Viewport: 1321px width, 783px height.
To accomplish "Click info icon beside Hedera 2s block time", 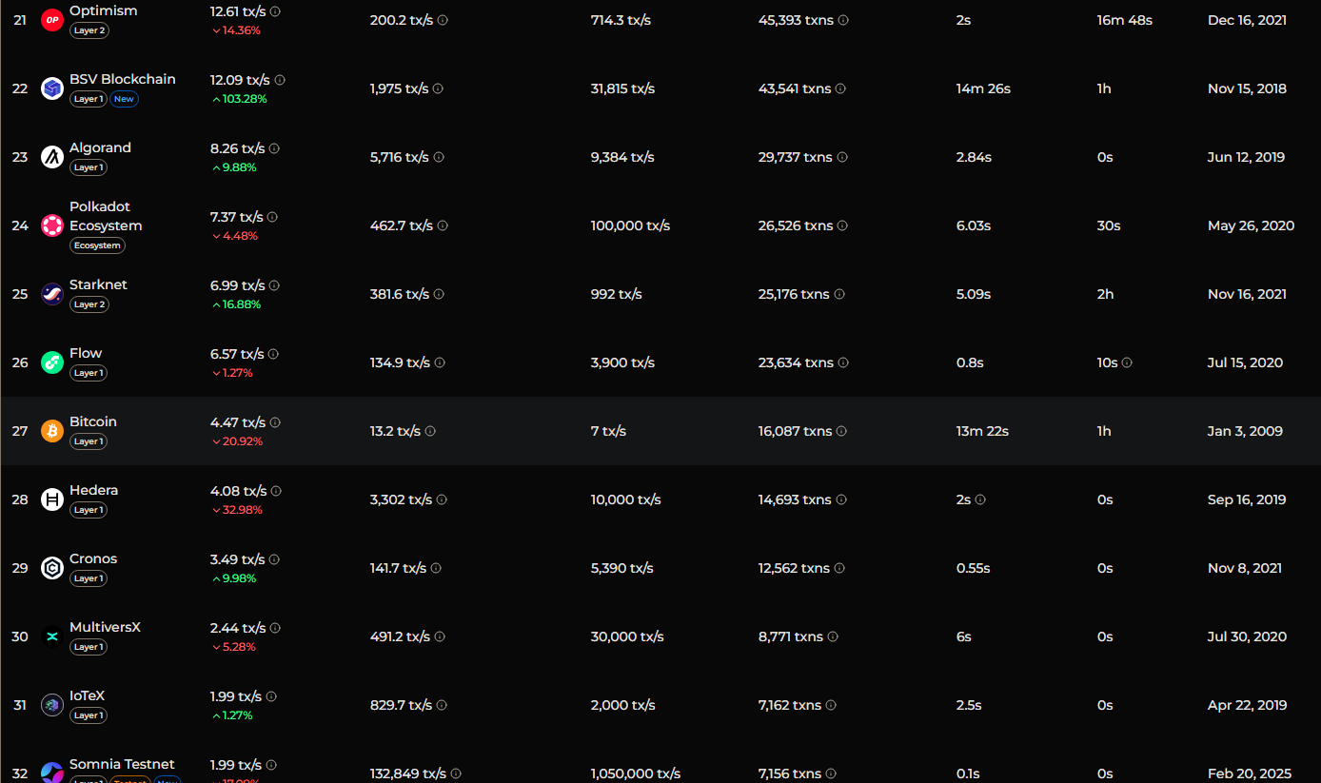I will click(x=980, y=499).
